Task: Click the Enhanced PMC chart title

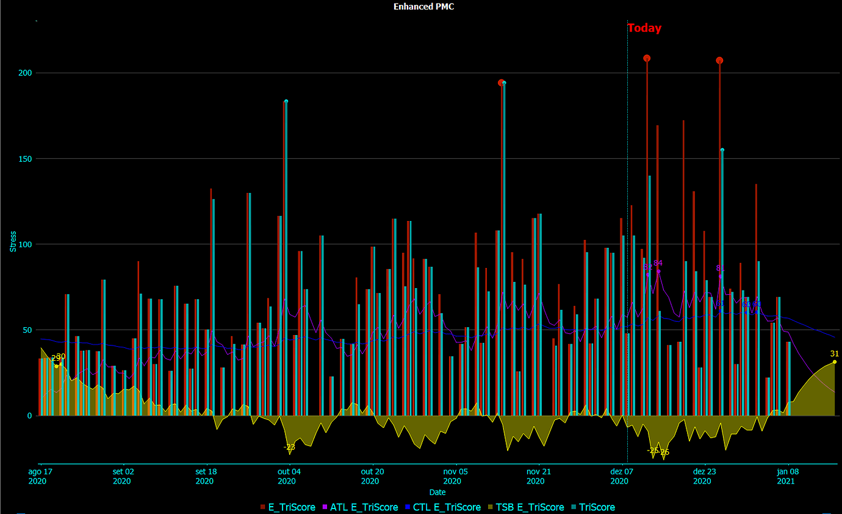Action: point(422,7)
